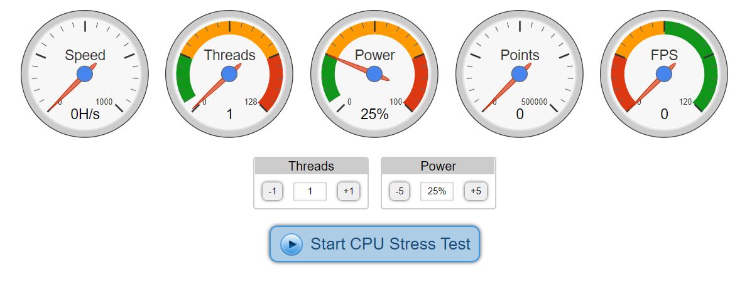Click the Points gauge dial

click(520, 73)
